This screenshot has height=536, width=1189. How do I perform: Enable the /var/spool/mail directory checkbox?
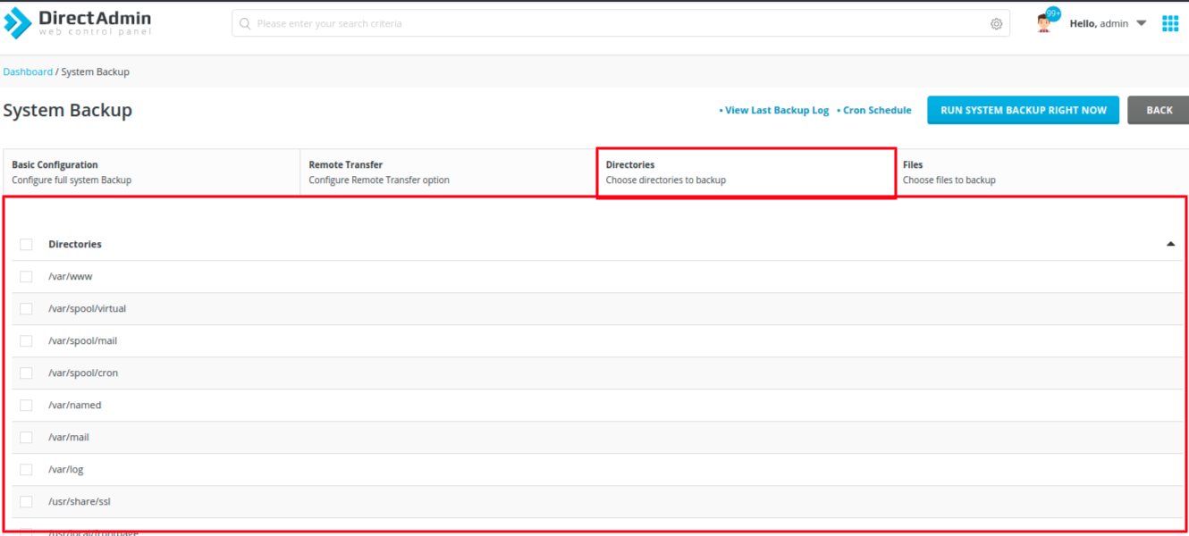(x=26, y=341)
